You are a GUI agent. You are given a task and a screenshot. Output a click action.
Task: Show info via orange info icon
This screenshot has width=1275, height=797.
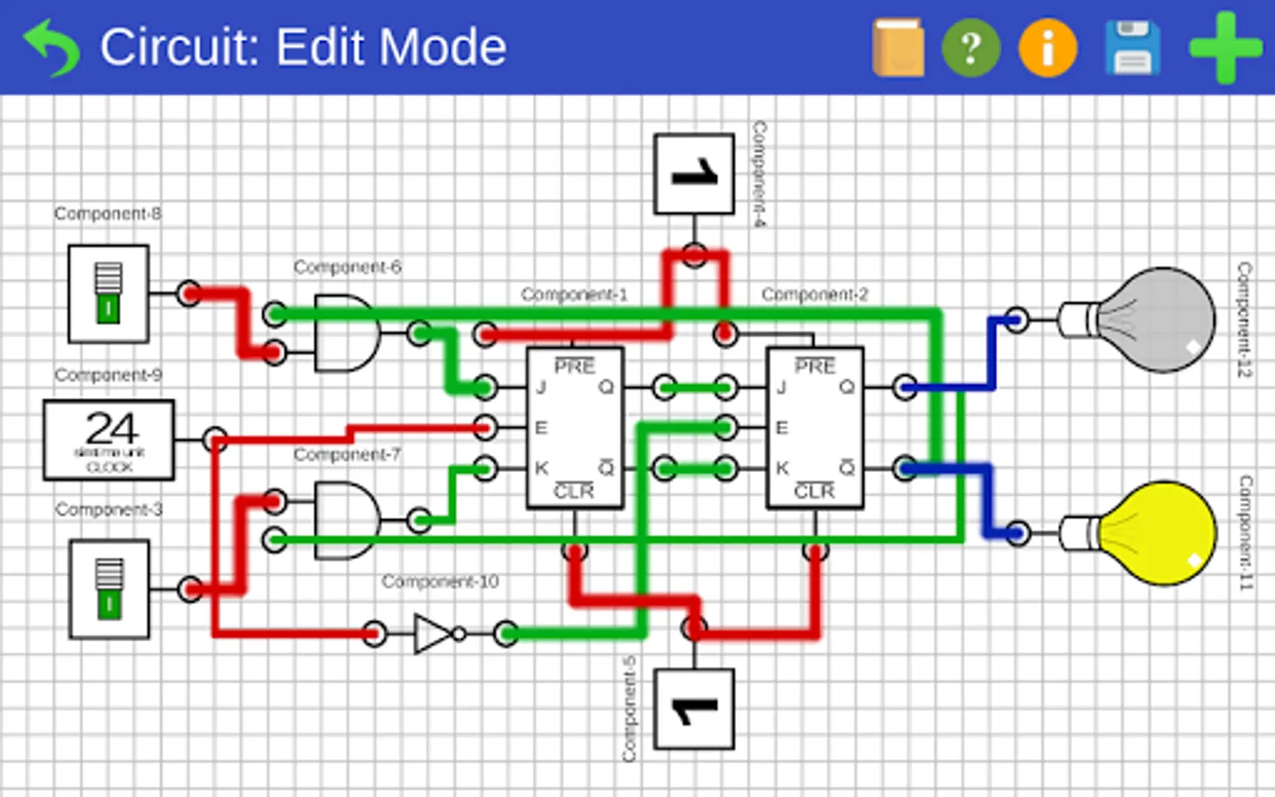1047,47
